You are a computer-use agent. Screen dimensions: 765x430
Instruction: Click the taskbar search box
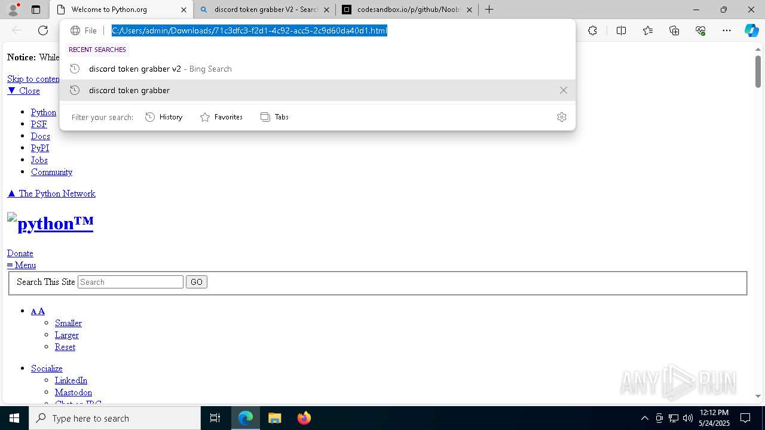coord(115,418)
